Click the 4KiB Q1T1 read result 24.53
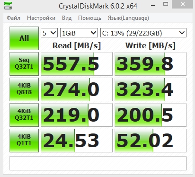 (77, 141)
